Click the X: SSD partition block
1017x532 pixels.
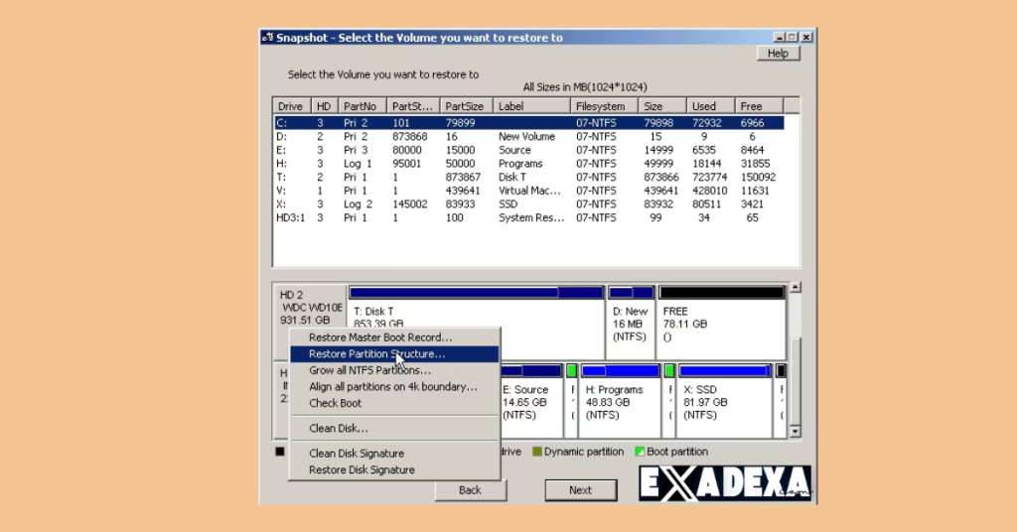(724, 400)
